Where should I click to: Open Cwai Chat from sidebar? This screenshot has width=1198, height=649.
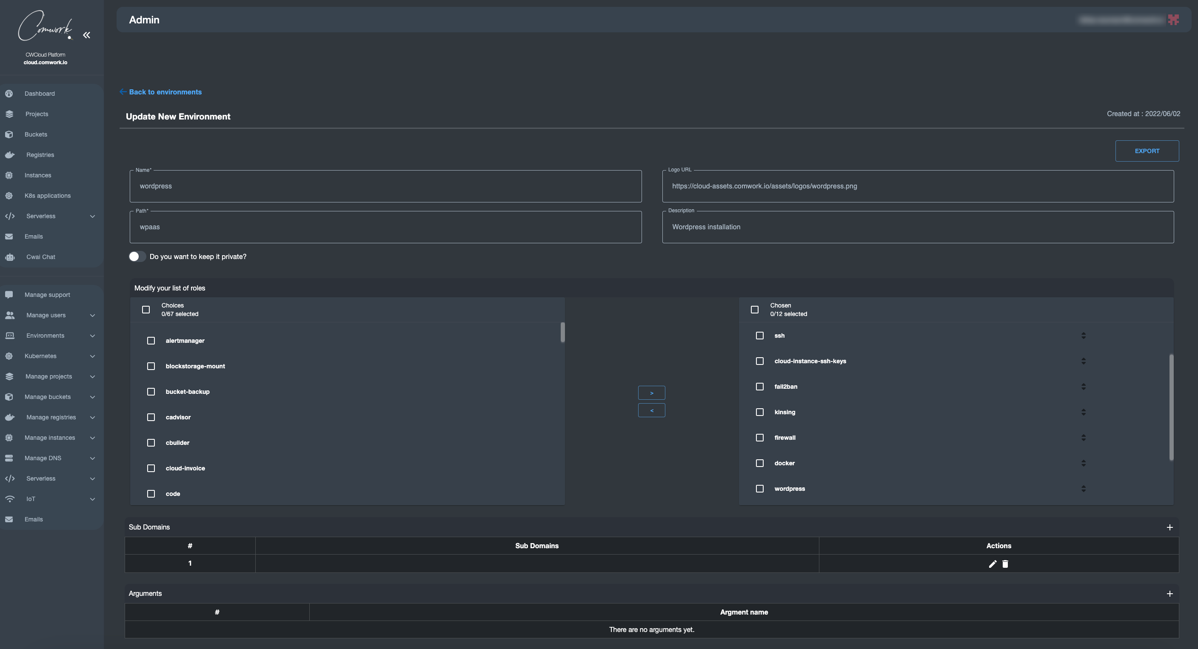click(x=51, y=257)
